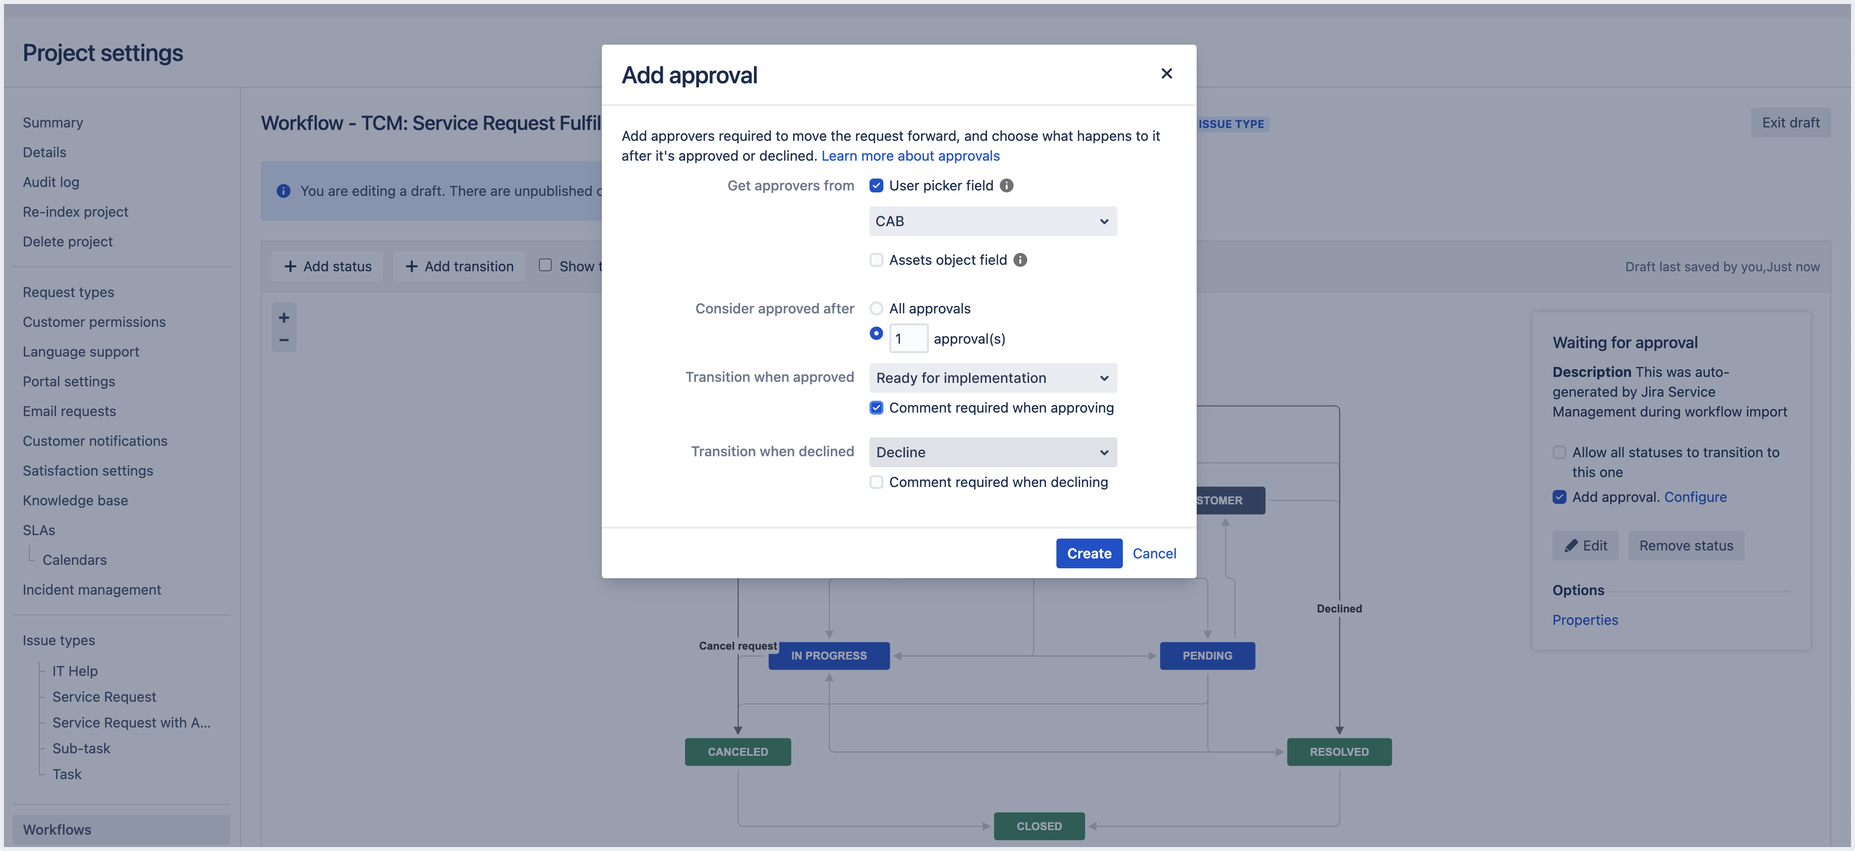Click plus icon on Add status
1855x851 pixels.
(x=290, y=267)
